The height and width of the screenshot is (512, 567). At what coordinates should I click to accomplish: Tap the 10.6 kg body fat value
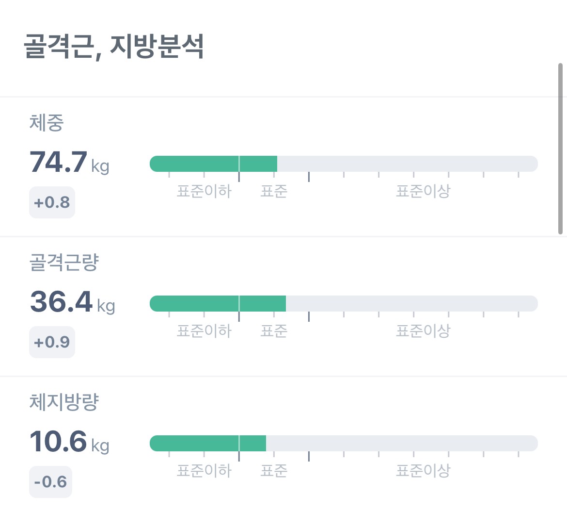[x=69, y=442]
